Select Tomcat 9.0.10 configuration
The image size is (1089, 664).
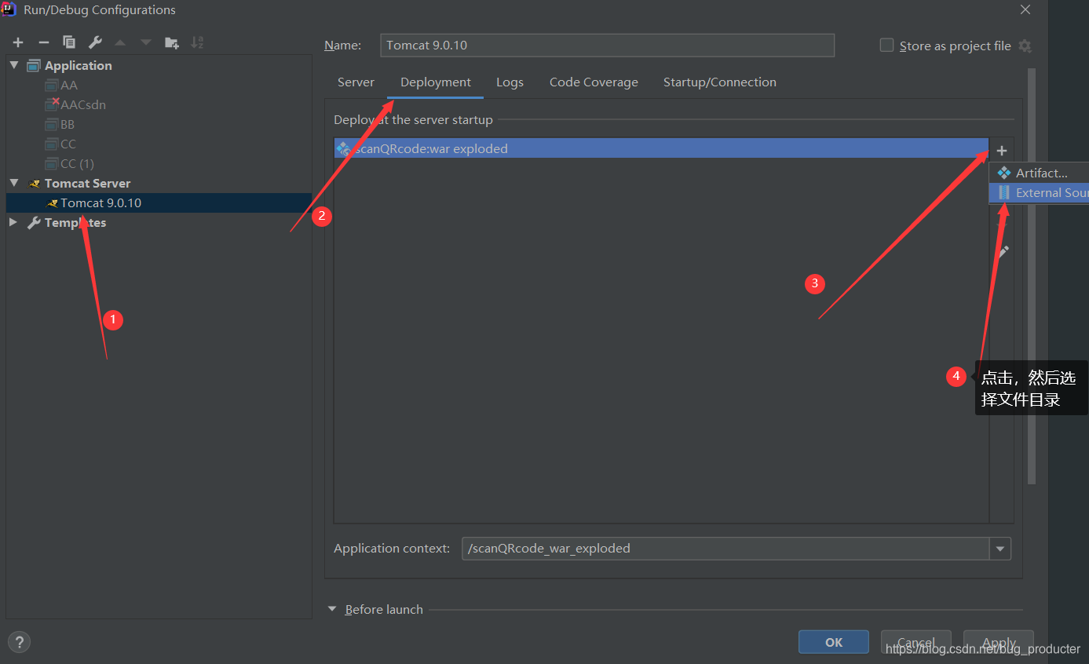(159, 203)
